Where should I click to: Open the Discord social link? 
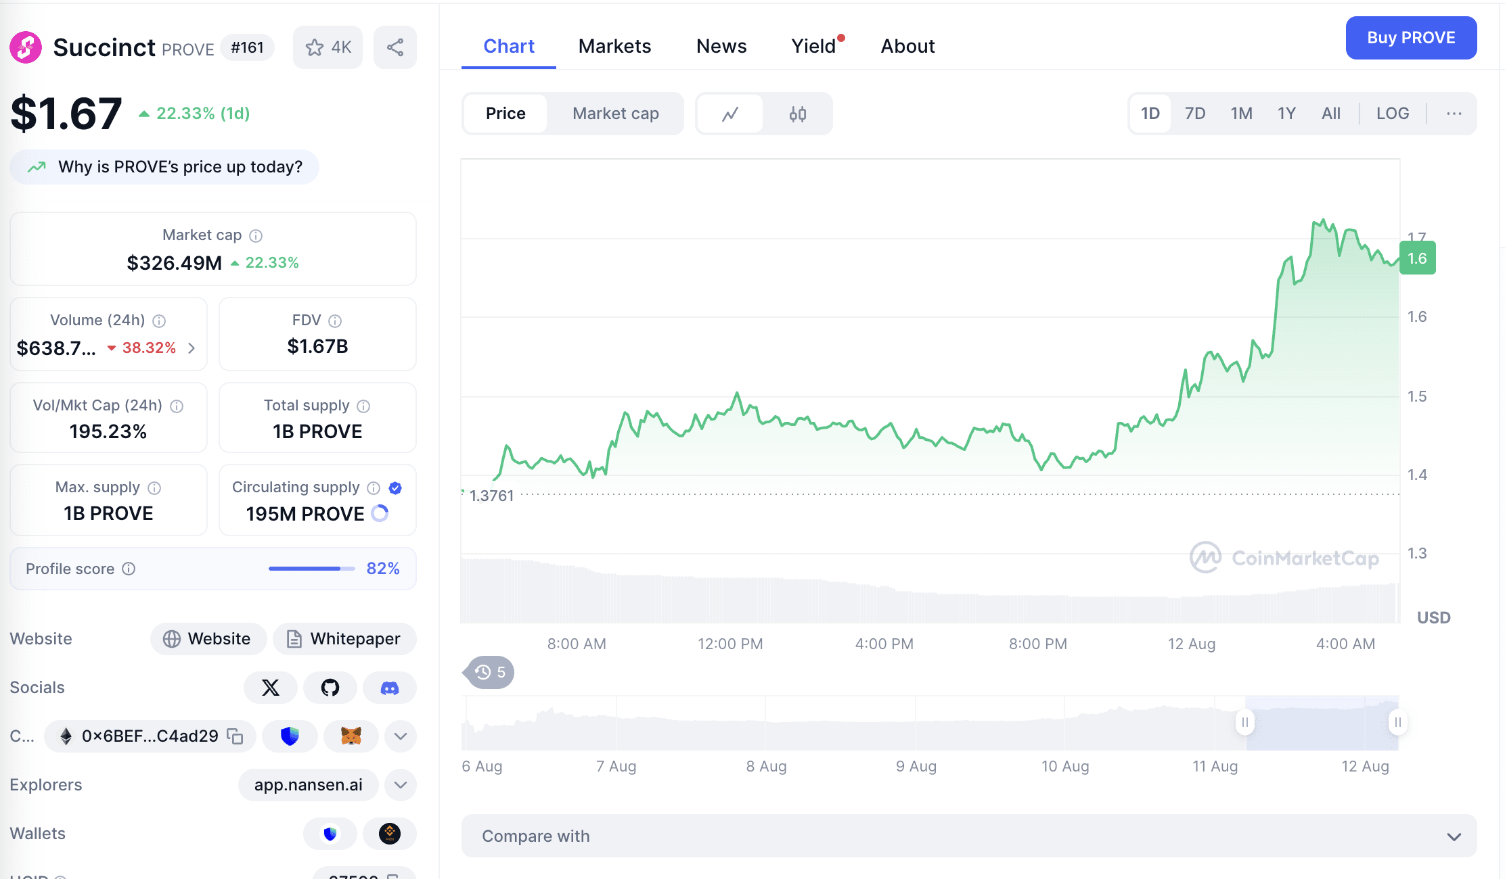click(389, 688)
